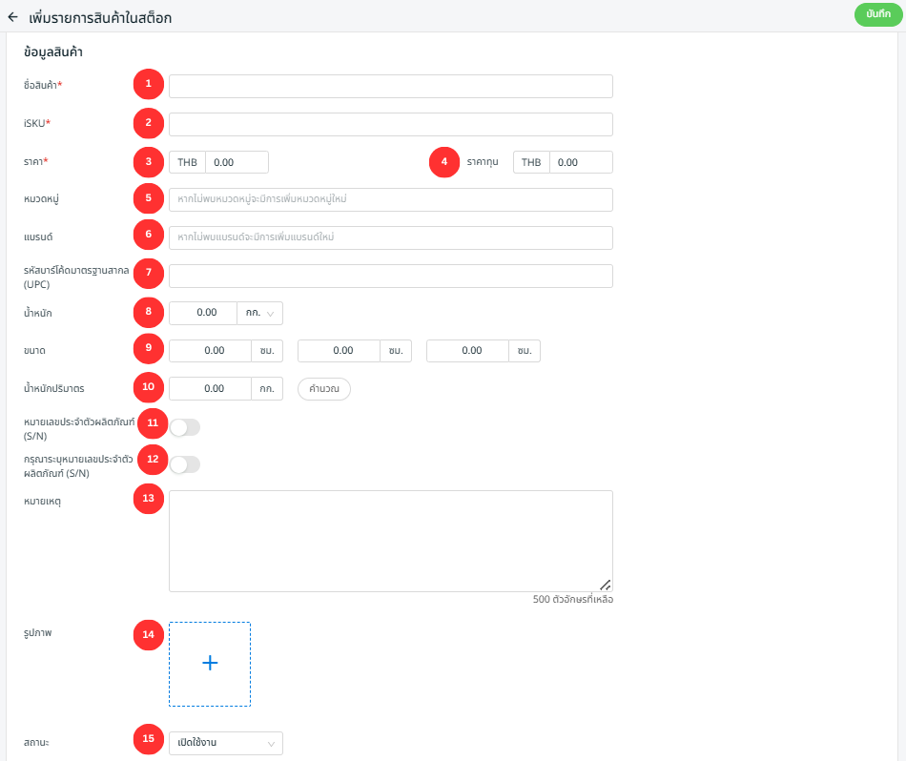The height and width of the screenshot is (761, 906).
Task: Click the น้ำหนักปริมาตร volumetric weight field
Action: tap(210, 389)
